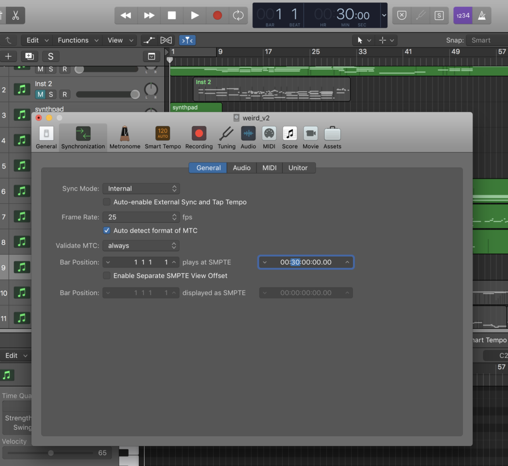Toggle the 1234 count-in button
Viewport: 508px width, 466px height.
click(x=463, y=15)
